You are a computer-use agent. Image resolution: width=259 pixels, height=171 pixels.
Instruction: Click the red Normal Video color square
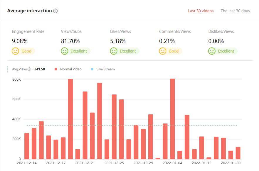tap(56, 69)
